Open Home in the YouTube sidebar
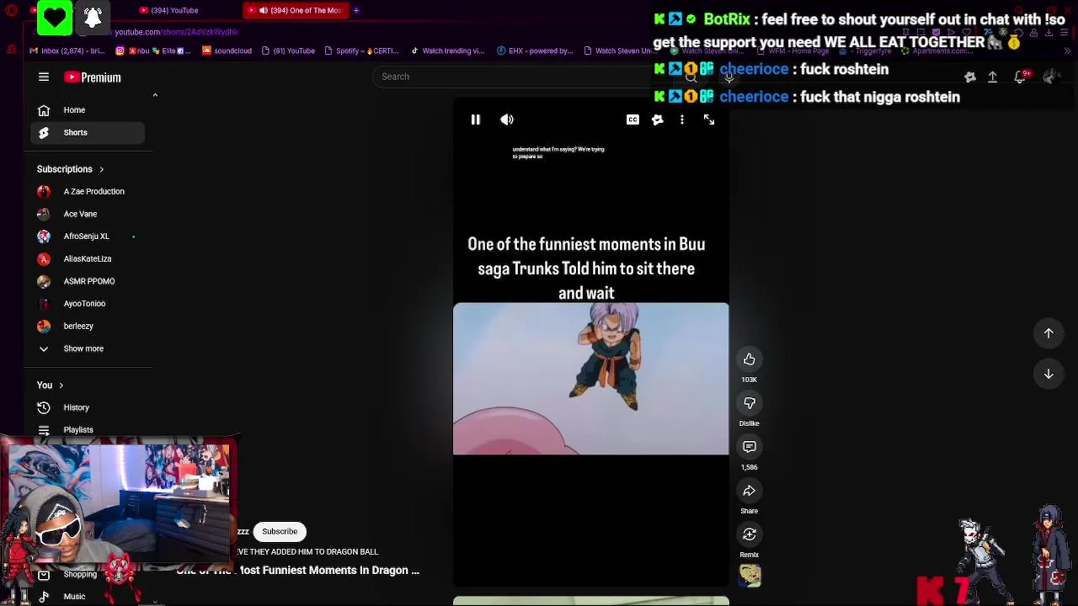This screenshot has width=1078, height=606. [x=88, y=110]
